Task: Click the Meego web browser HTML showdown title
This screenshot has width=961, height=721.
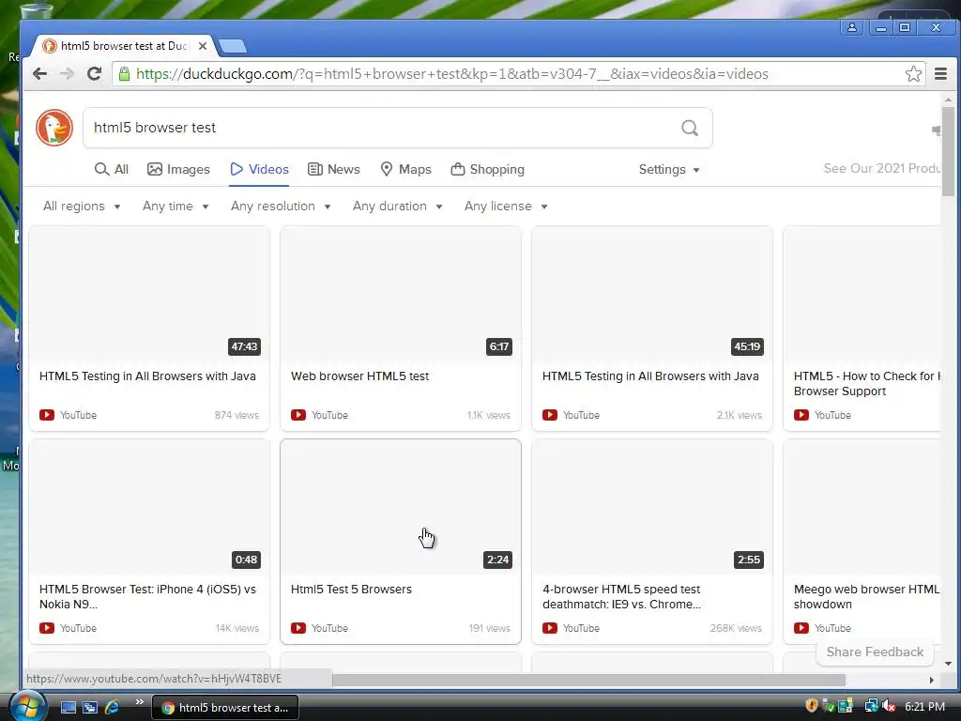Action: (x=866, y=596)
